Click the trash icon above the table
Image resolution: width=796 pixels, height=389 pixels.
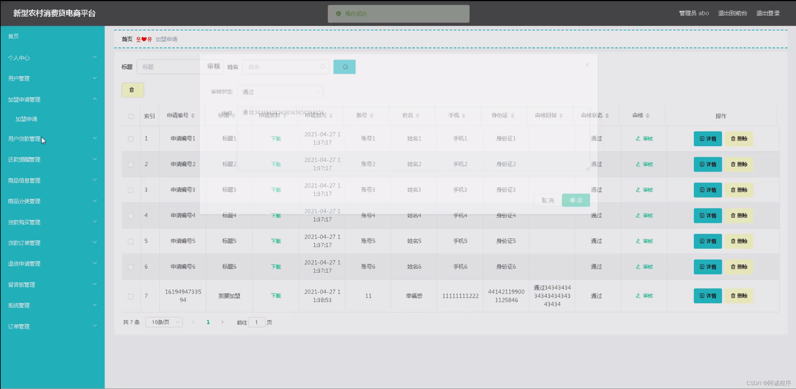point(132,90)
